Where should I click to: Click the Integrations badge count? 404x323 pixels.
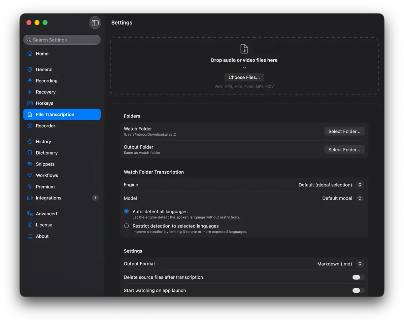tap(95, 198)
